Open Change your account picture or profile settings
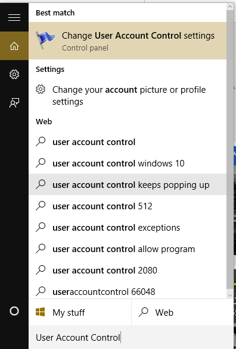 128,96
